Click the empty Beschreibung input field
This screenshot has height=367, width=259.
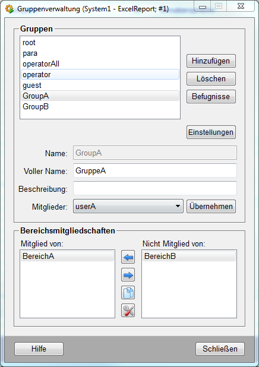(x=155, y=188)
